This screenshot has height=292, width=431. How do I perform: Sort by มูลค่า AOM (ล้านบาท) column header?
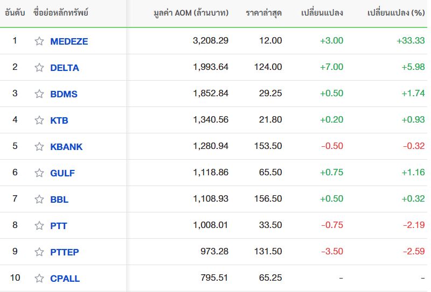(191, 13)
